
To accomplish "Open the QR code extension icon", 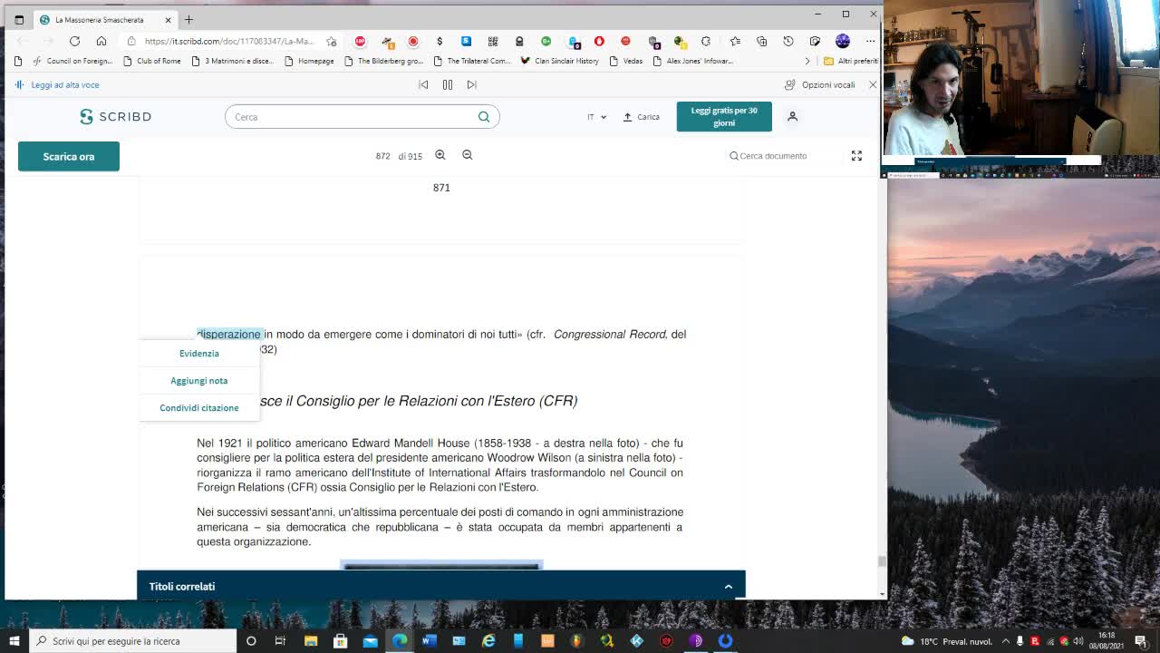I will [x=493, y=41].
